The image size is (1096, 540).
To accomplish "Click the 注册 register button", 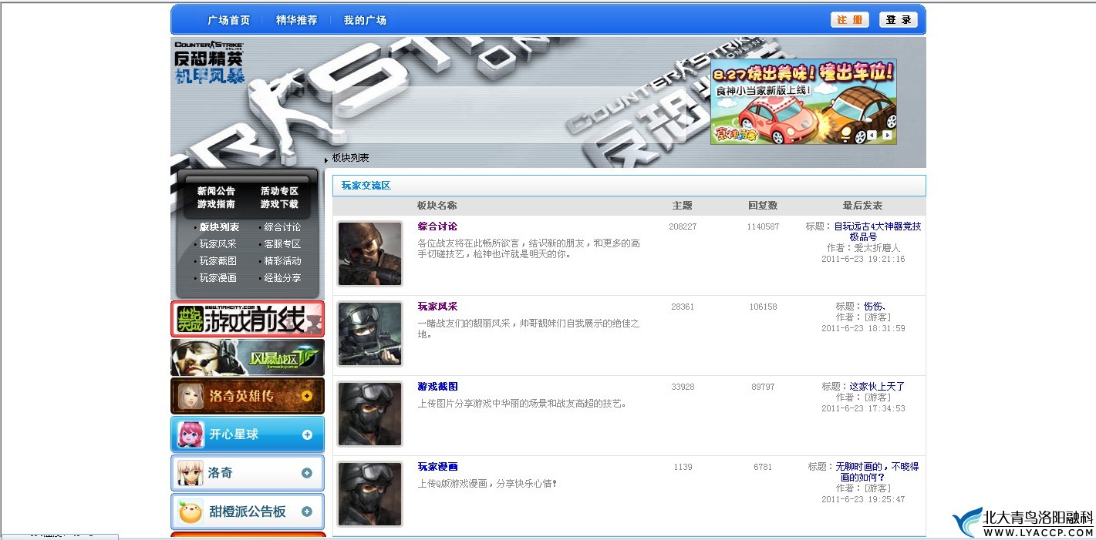I will click(x=850, y=20).
